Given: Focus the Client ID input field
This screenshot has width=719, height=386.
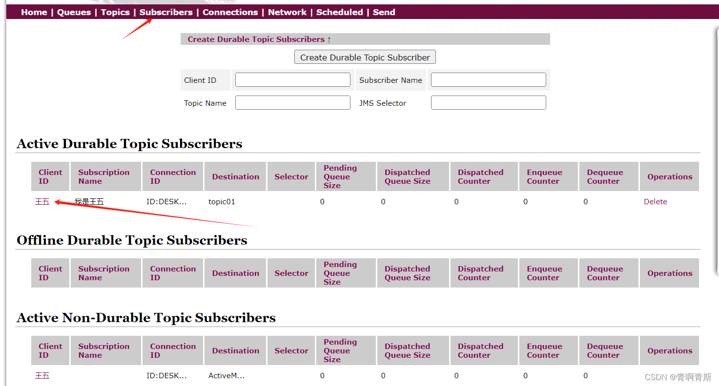Looking at the screenshot, I should click(x=293, y=80).
